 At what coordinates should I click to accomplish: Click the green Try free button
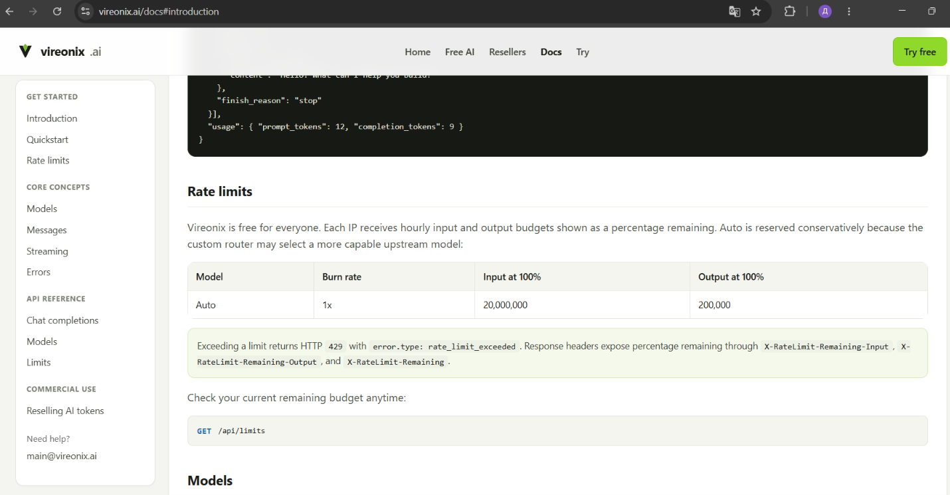pos(920,52)
